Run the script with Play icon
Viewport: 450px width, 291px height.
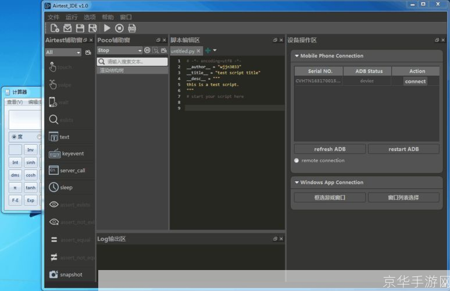tap(107, 28)
